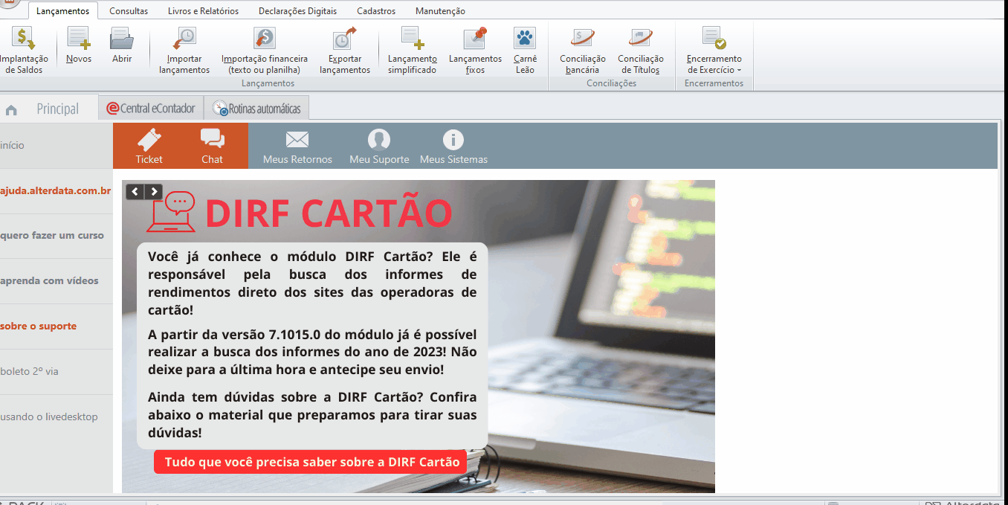The width and height of the screenshot is (1008, 505).
Task: Switch to the Consultas ribbon tab
Action: click(x=129, y=11)
